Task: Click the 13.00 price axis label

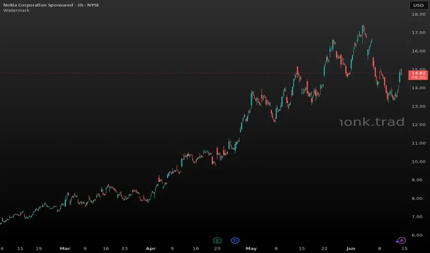Action: (418, 106)
